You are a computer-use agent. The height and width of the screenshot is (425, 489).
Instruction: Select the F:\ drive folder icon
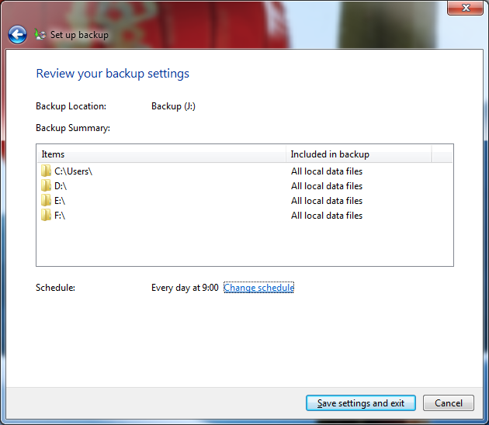coord(47,216)
